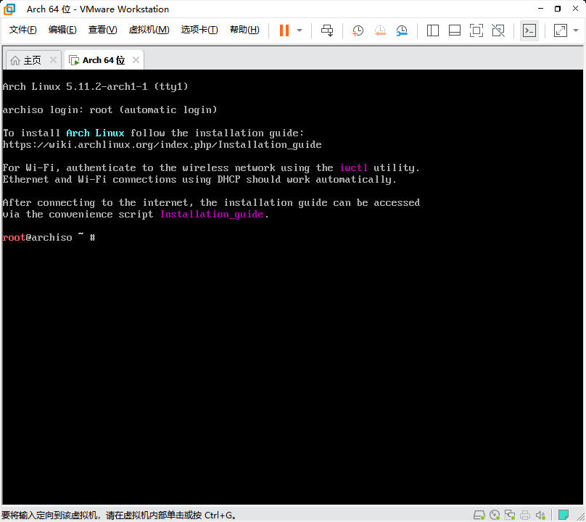Pause the virtual machine with the orange pause button
The height and width of the screenshot is (522, 586).
(284, 30)
